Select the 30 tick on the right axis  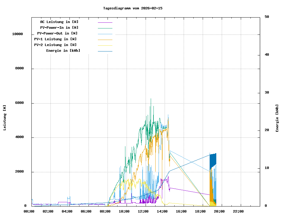267,93
